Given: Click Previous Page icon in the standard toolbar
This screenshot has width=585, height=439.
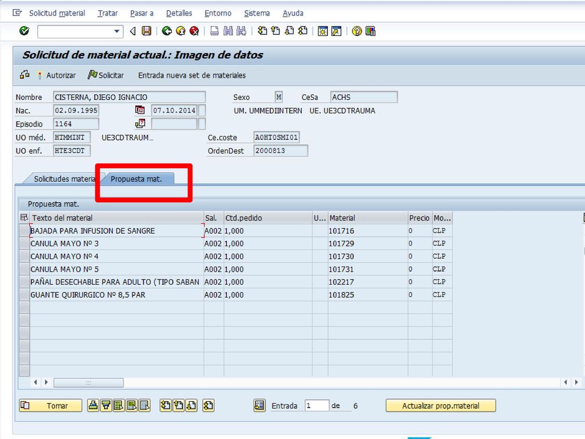Looking at the screenshot, I should coord(276,31).
